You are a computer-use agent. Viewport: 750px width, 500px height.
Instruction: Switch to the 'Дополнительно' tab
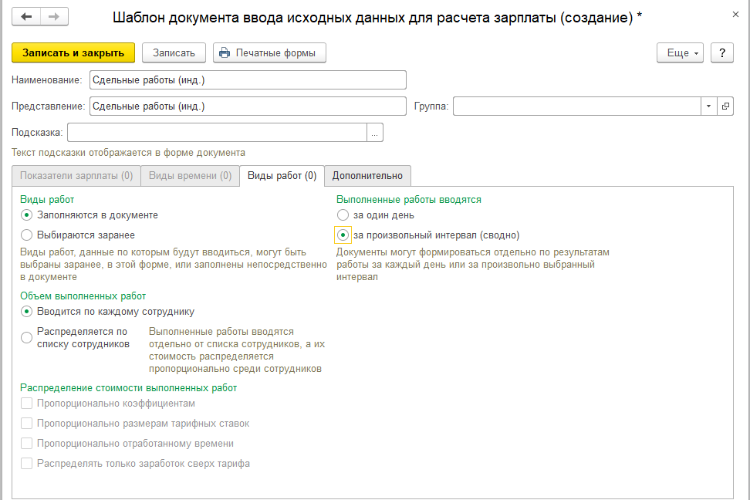(367, 176)
